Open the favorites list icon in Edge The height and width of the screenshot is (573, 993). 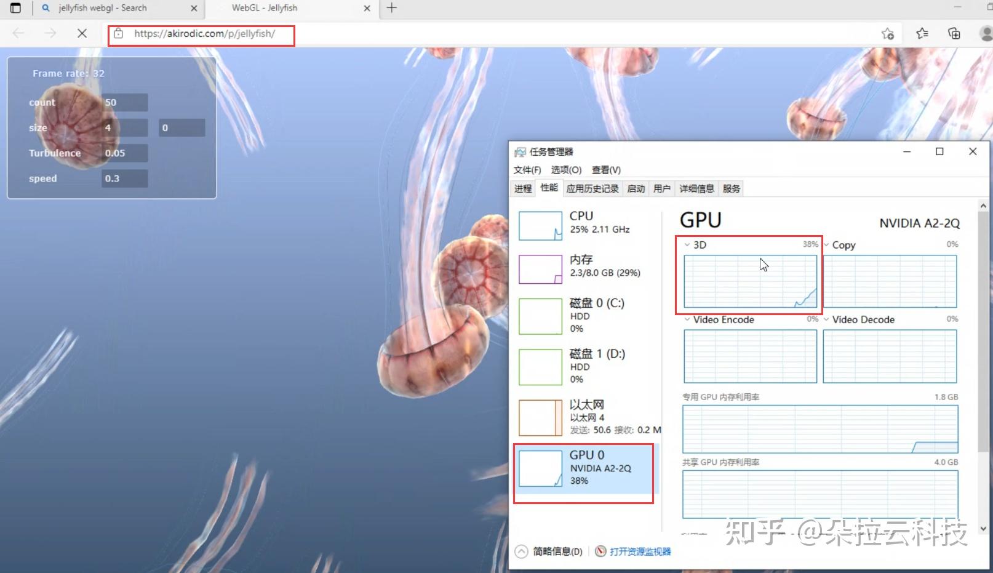(x=921, y=33)
